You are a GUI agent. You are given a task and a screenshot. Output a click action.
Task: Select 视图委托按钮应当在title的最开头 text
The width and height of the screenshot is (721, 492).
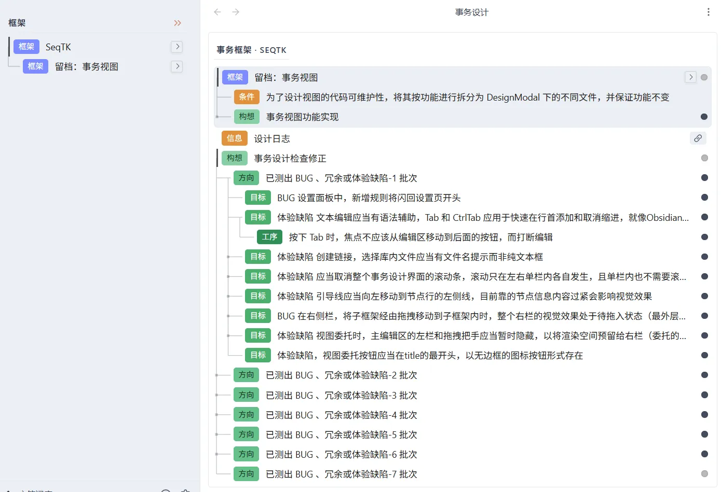430,356
